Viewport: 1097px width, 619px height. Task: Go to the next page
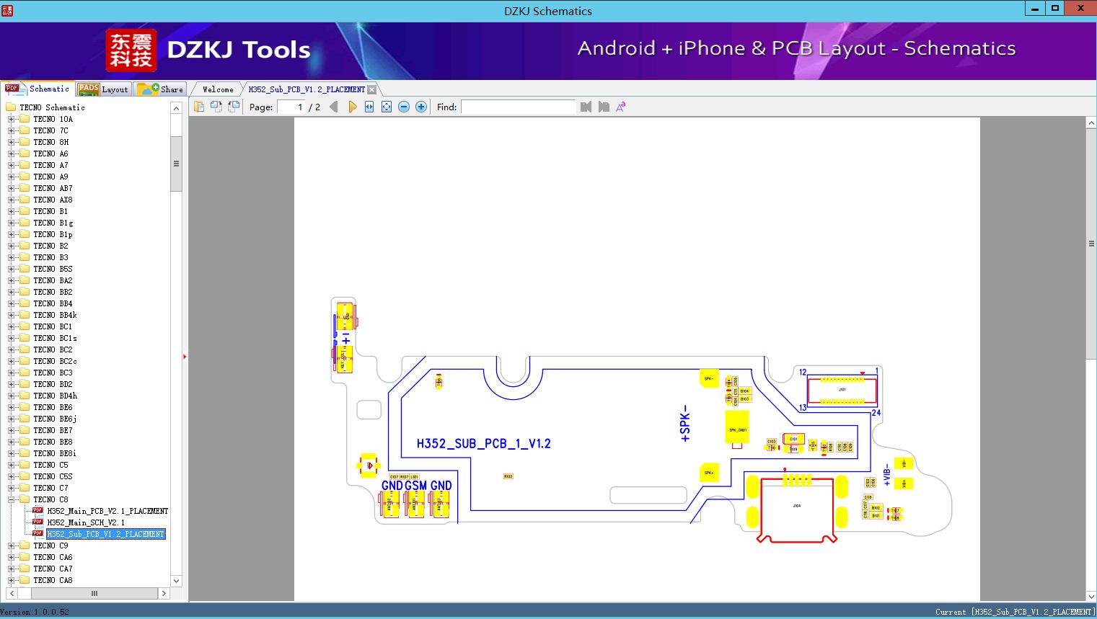352,107
